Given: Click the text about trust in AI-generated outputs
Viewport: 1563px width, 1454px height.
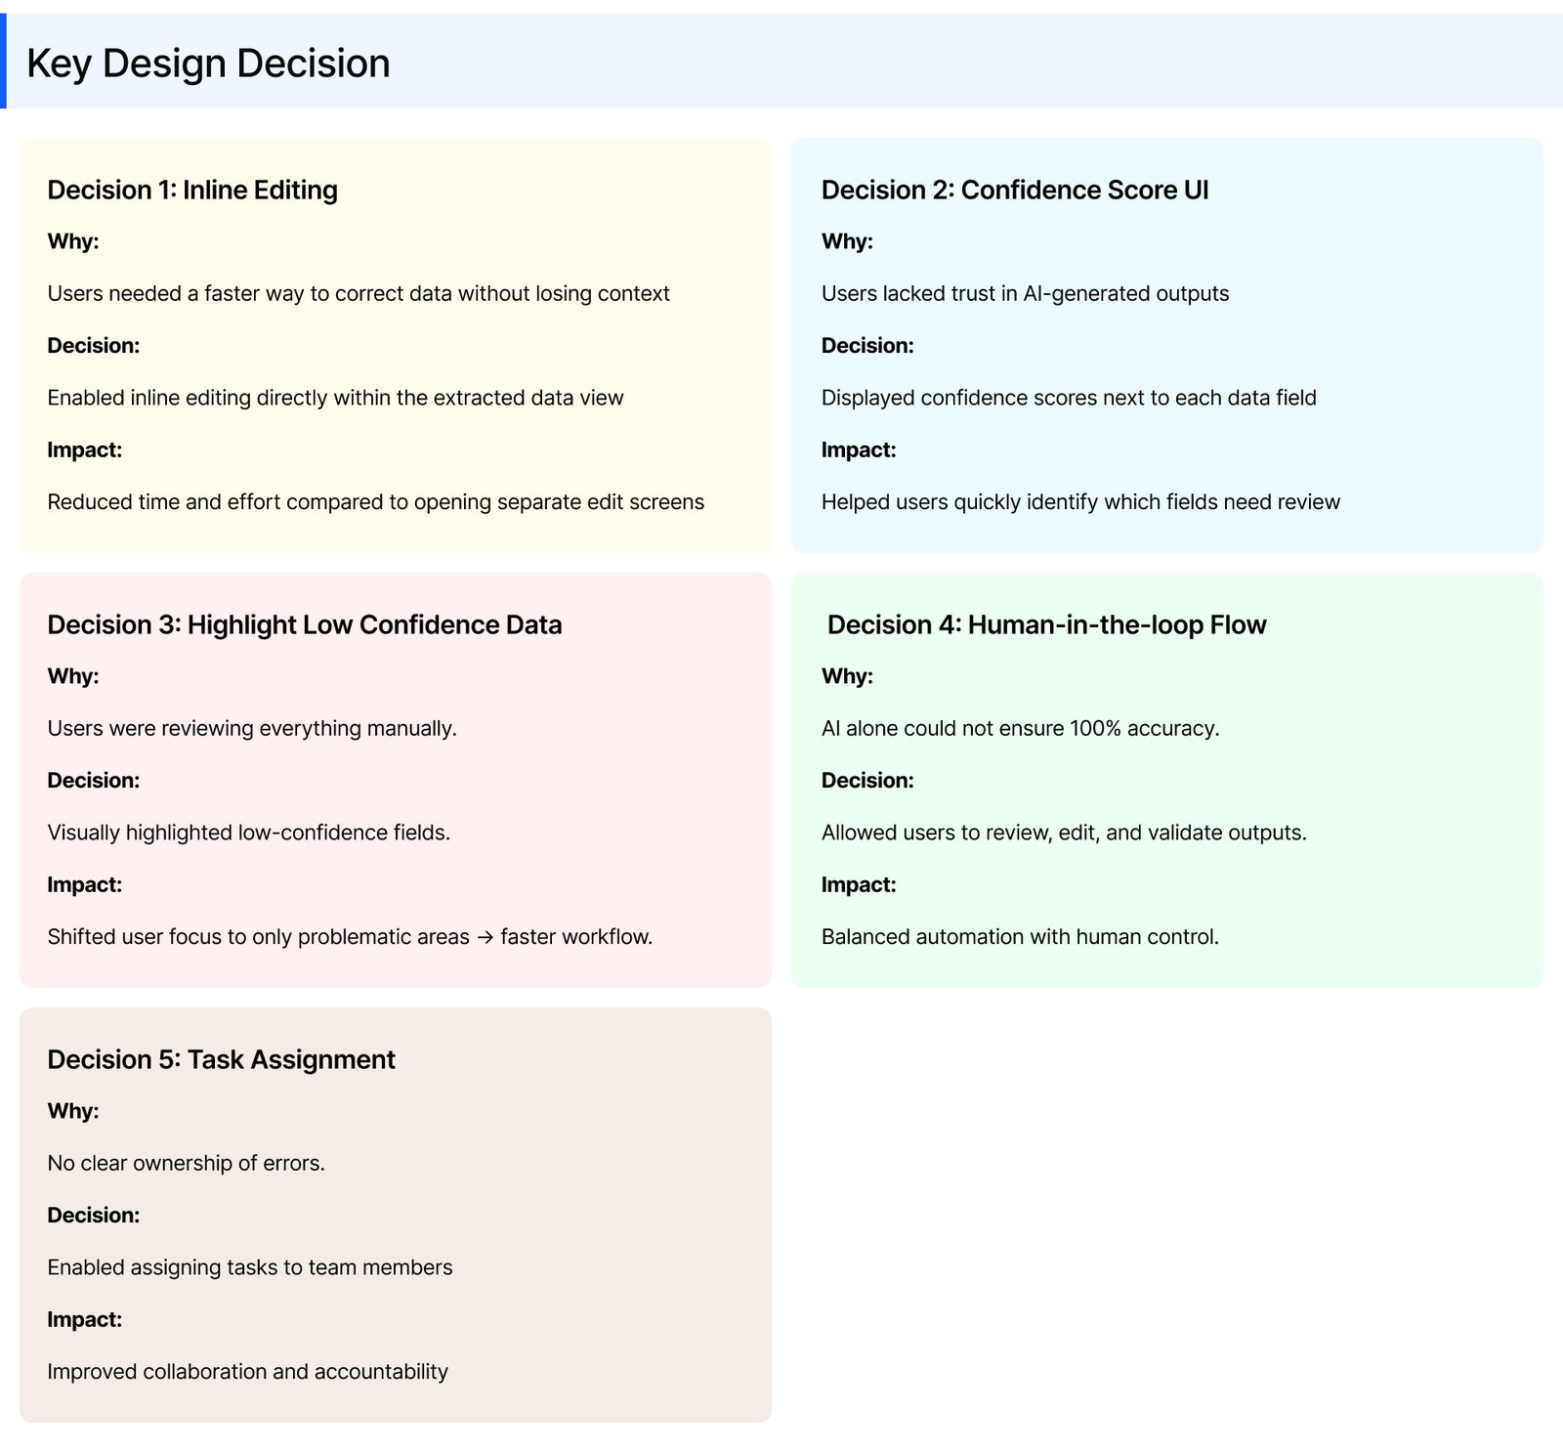Looking at the screenshot, I should coord(1025,293).
